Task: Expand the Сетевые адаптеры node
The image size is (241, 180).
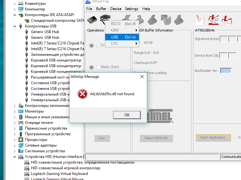Action: pos(14,146)
